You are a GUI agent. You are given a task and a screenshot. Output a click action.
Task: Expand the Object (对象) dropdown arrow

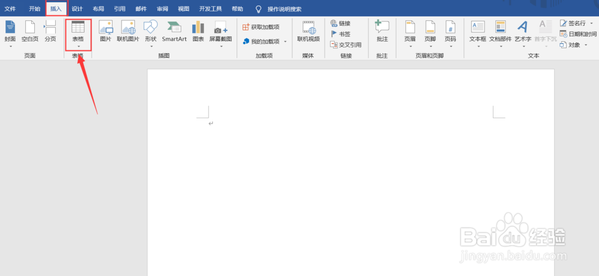(x=586, y=45)
